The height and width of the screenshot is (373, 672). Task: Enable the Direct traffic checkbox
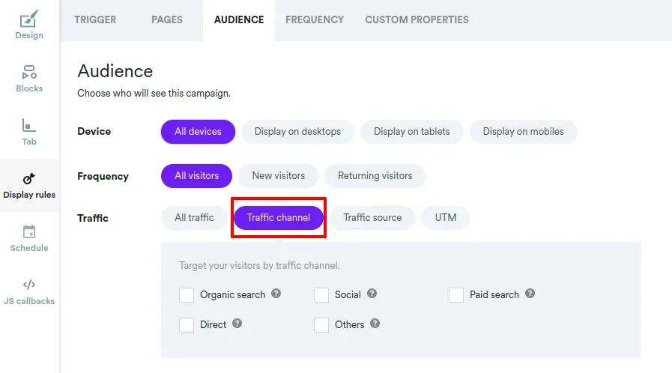tap(187, 324)
